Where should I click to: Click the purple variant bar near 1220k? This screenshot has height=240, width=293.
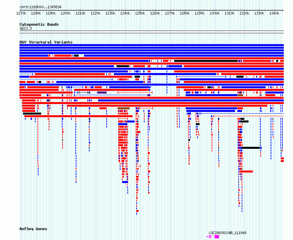coord(102,93)
